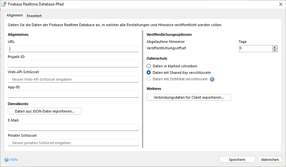Click the Web-API-Schlüssel input field

tap(73, 79)
